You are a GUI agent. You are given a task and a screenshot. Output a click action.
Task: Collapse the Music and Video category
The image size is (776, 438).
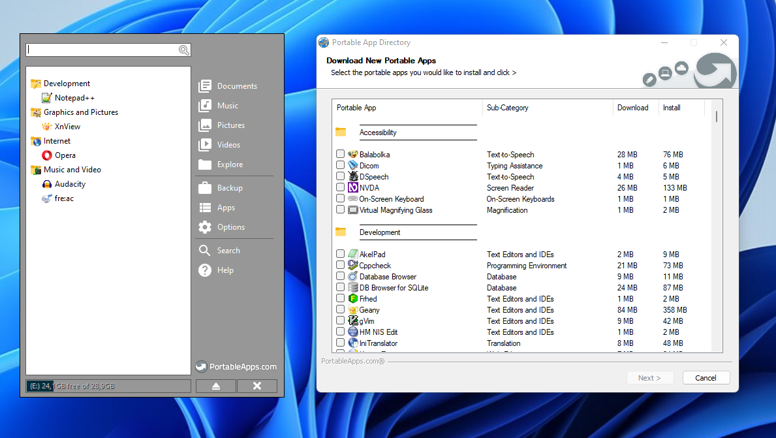(72, 170)
